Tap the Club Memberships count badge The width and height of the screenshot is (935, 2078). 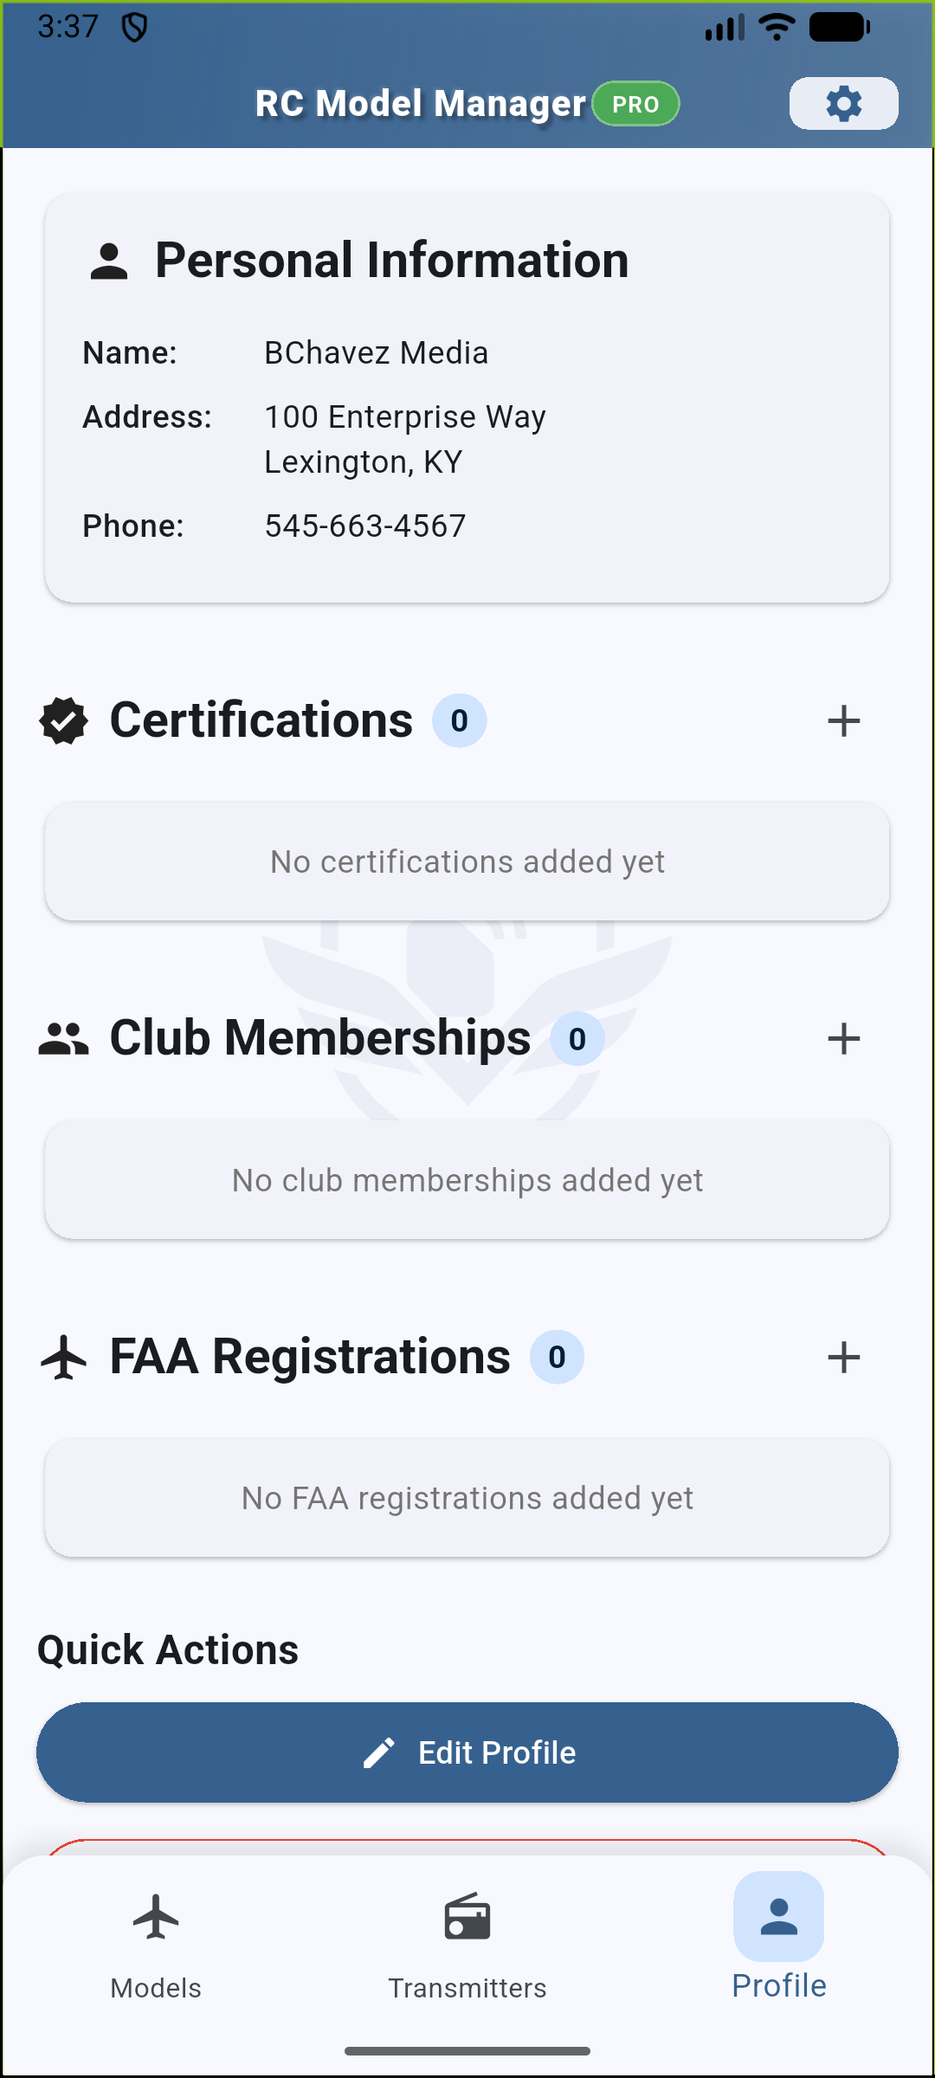[x=577, y=1038]
